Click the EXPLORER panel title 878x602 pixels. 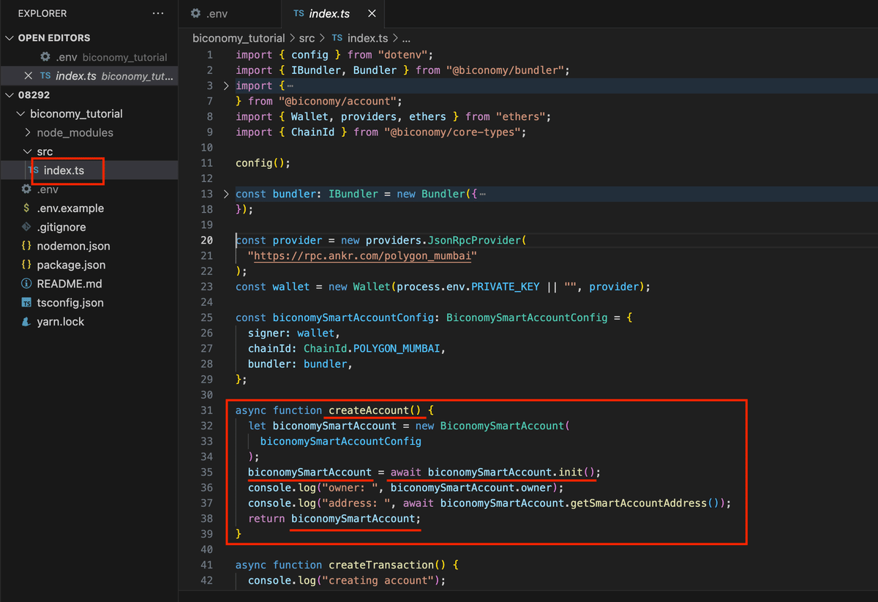[x=42, y=14]
